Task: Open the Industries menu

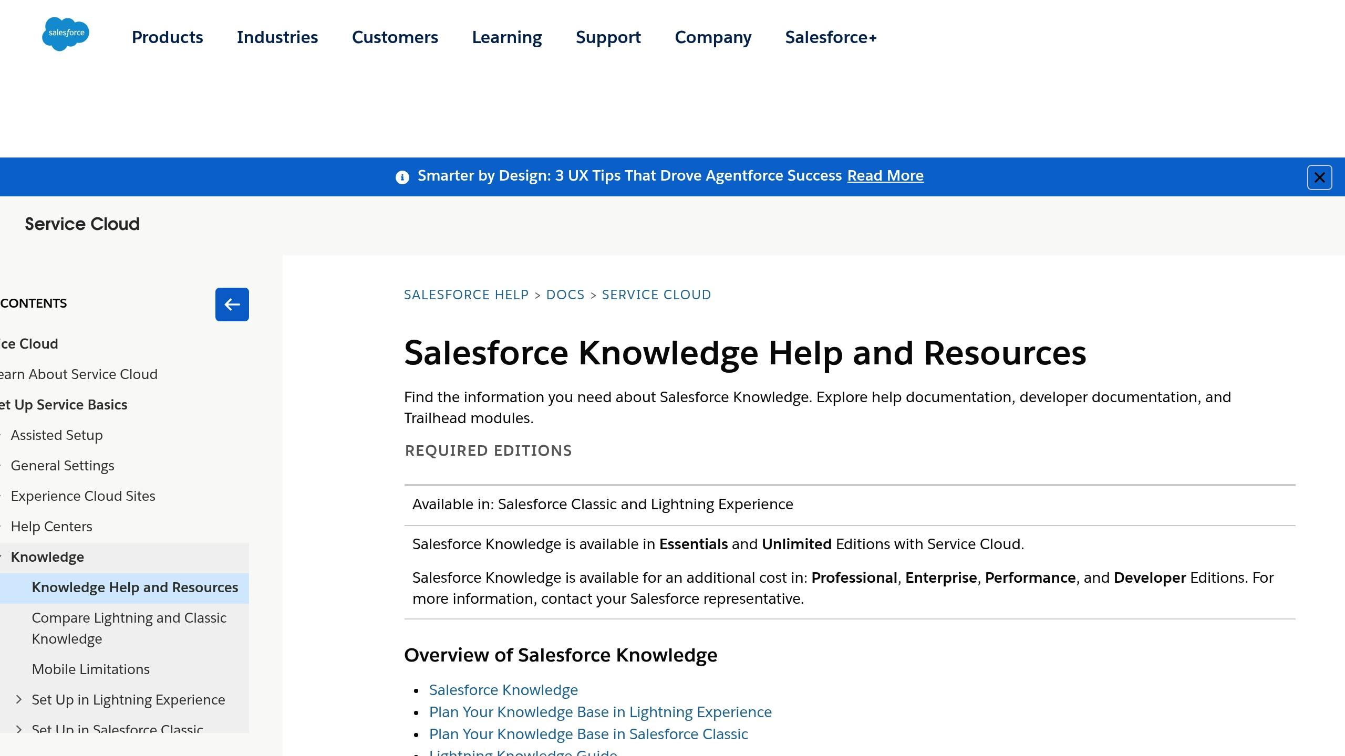Action: pos(277,37)
